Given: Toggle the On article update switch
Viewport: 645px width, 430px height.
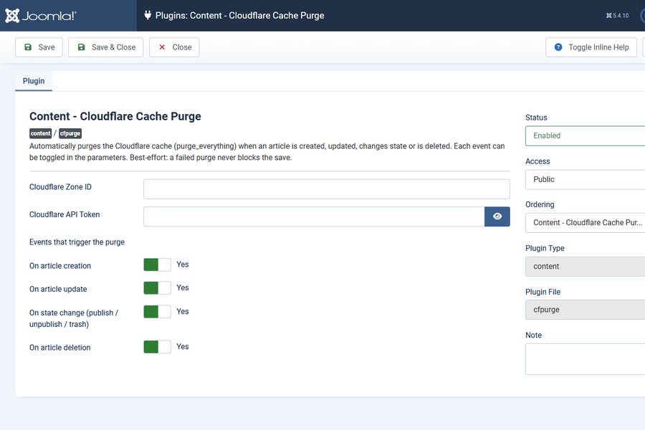Looking at the screenshot, I should tap(157, 288).
